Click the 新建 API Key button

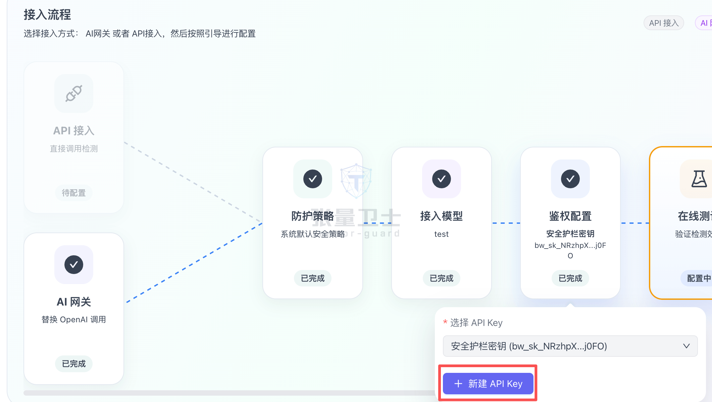coord(488,384)
